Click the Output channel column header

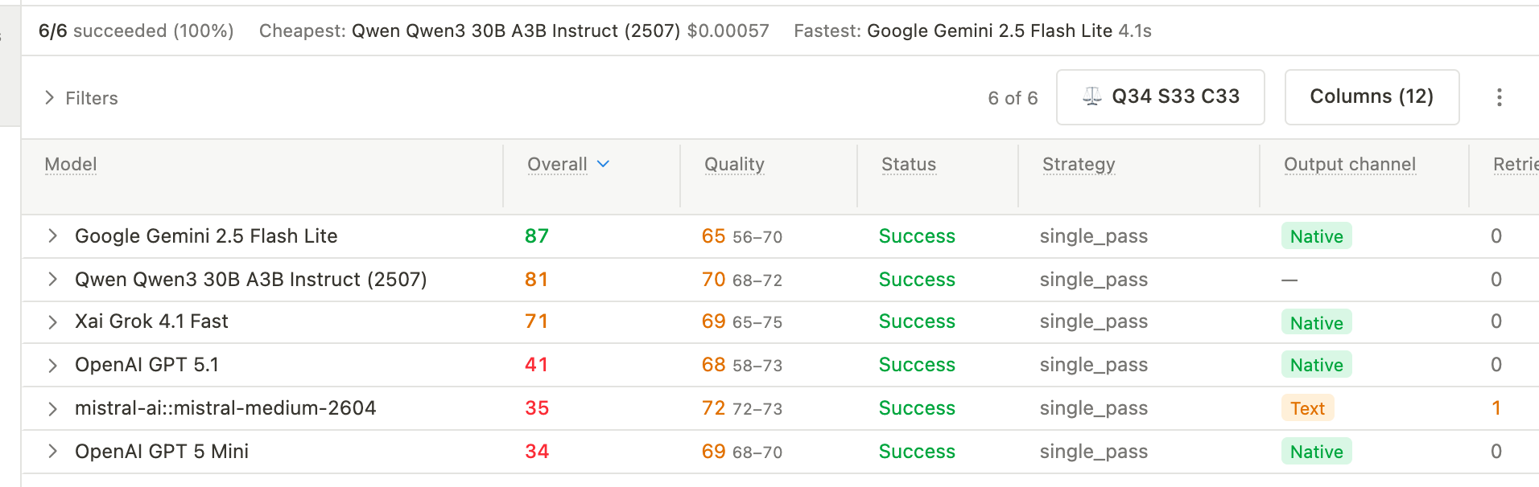[x=1350, y=164]
